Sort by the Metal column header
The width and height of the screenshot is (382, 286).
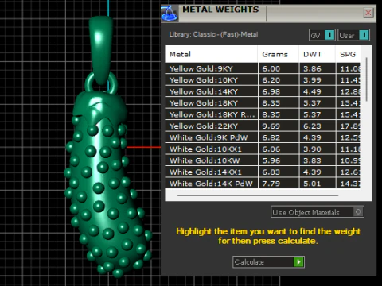click(211, 54)
